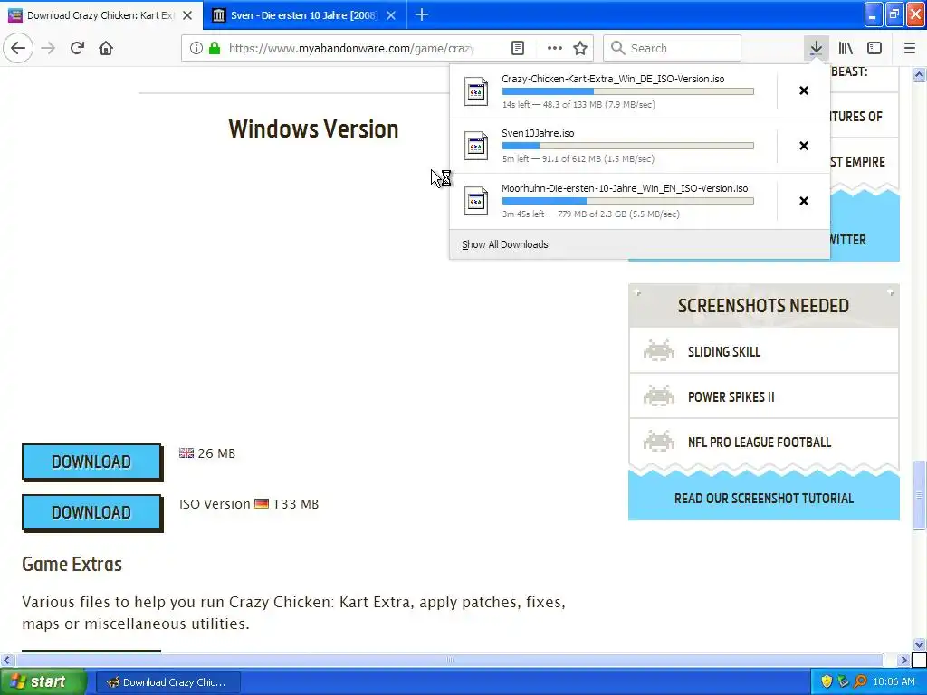Click the UK flag icon next to 26 MB
Screen dimensions: 927x695
click(x=186, y=453)
